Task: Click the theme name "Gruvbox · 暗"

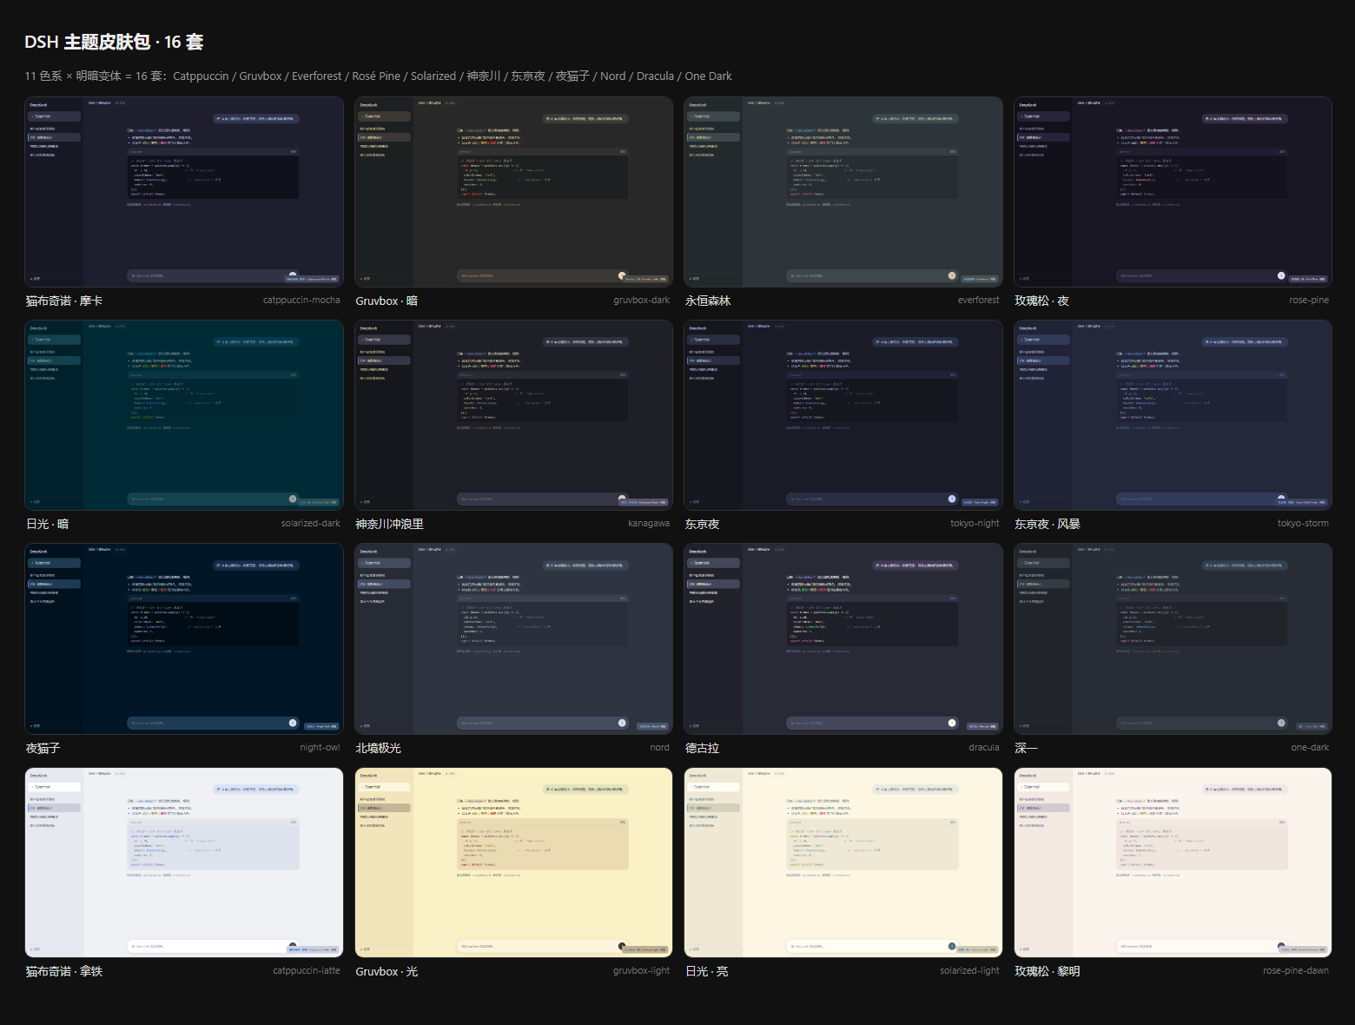Action: 387,301
